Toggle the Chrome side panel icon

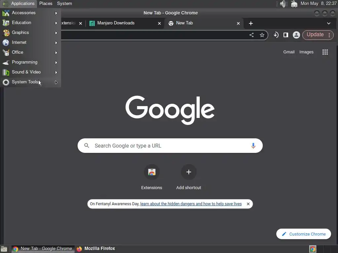pos(286,35)
